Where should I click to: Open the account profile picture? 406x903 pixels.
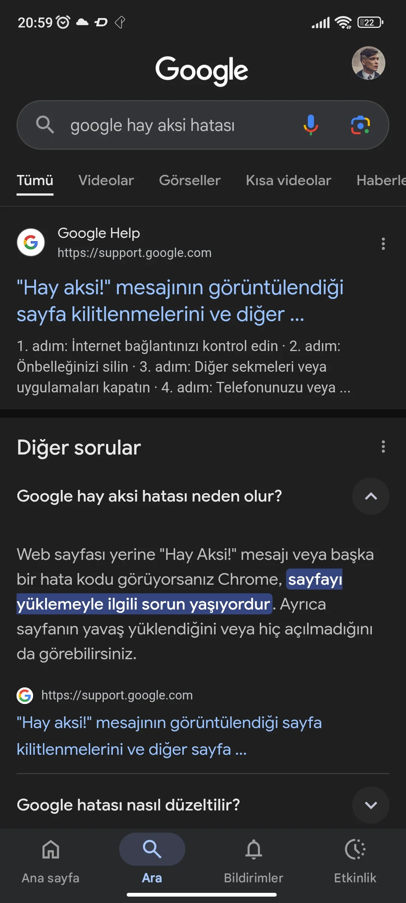(x=368, y=63)
